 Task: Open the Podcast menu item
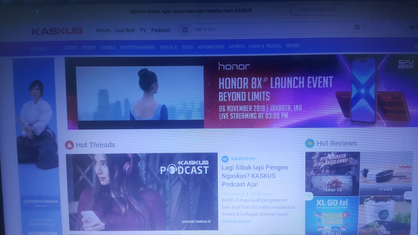coord(161,30)
